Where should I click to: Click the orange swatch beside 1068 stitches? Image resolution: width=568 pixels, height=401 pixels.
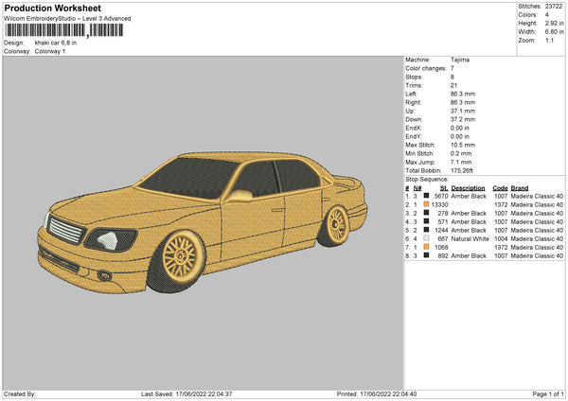click(426, 247)
